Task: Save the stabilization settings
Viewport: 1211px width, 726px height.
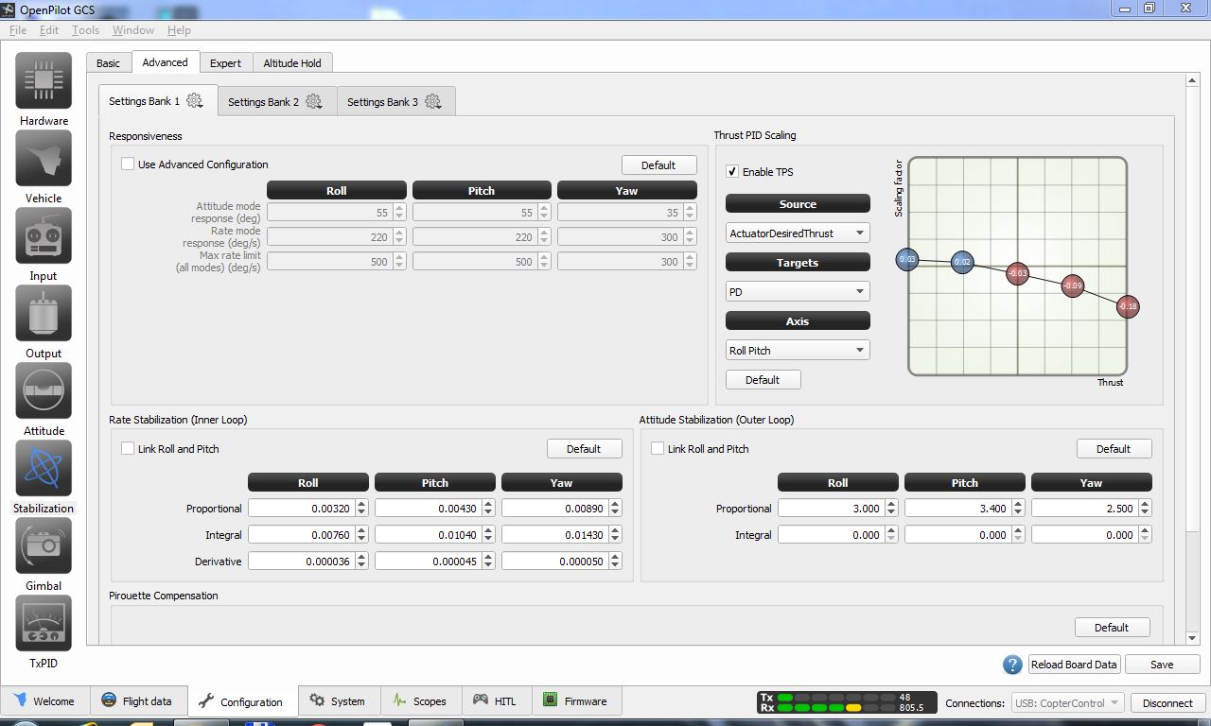Action: [1162, 665]
